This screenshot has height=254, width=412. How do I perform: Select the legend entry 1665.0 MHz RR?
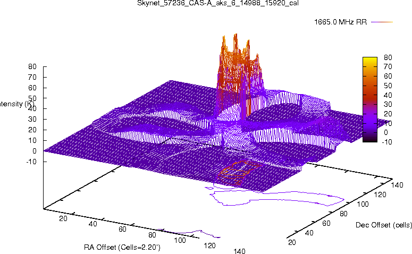pyautogui.click(x=340, y=22)
